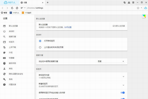Click the 问题反馈 question mark icon
Image resolution: width=148 pixels, height=99 pixels.
[4, 85]
